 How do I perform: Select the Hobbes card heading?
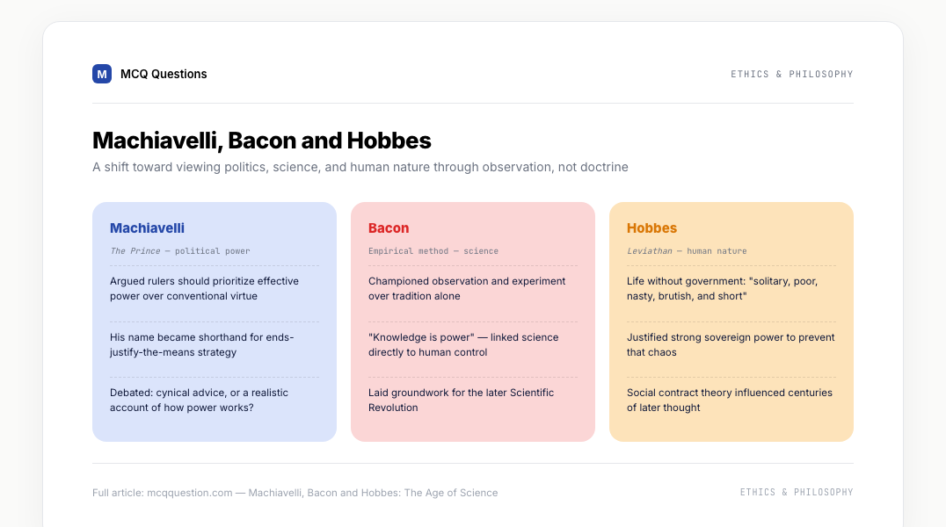651,227
